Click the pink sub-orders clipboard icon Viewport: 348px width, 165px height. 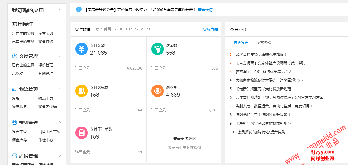pos(82,133)
